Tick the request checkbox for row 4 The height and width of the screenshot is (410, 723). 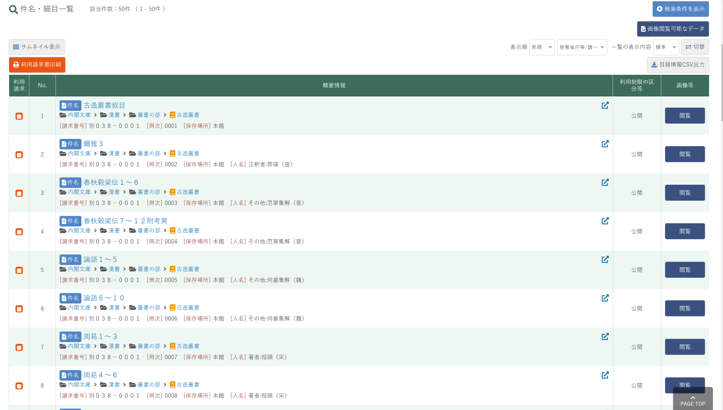click(19, 232)
